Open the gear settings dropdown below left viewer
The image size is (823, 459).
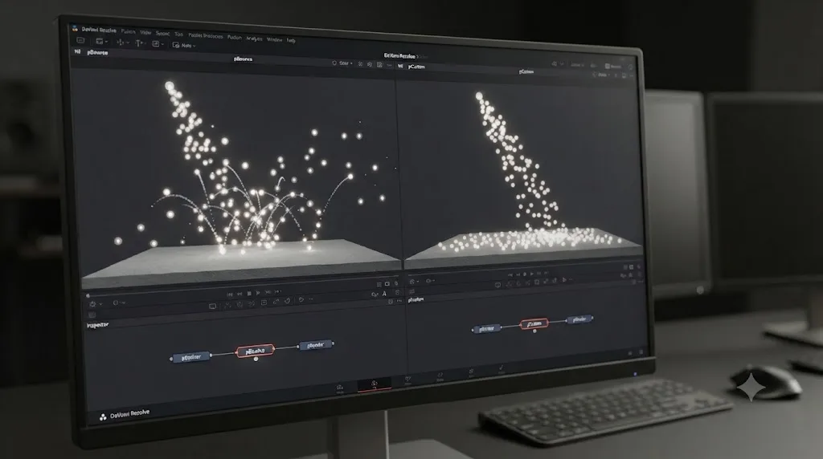[96, 304]
